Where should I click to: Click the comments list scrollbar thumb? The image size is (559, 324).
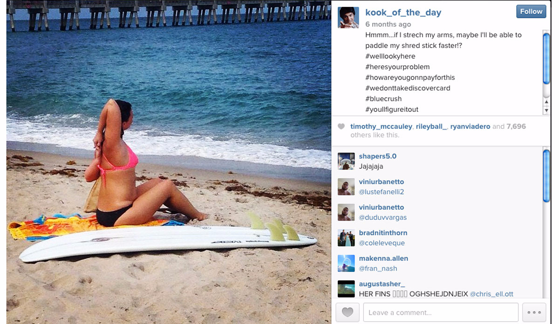(x=546, y=176)
